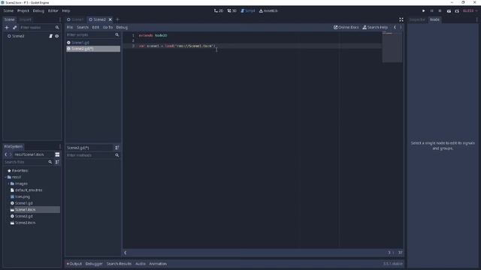Open Online Docs
This screenshot has width=481, height=270.
[x=346, y=27]
